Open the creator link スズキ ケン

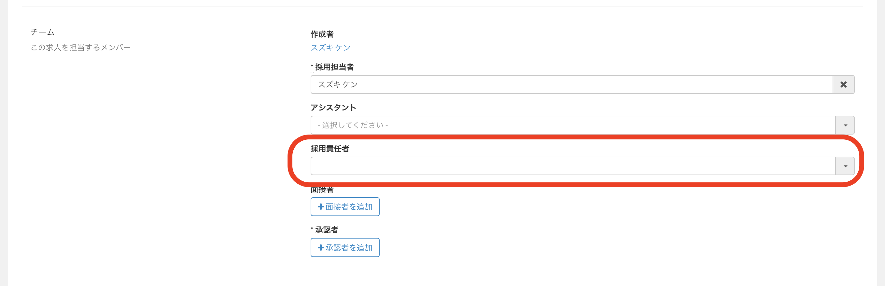click(330, 48)
